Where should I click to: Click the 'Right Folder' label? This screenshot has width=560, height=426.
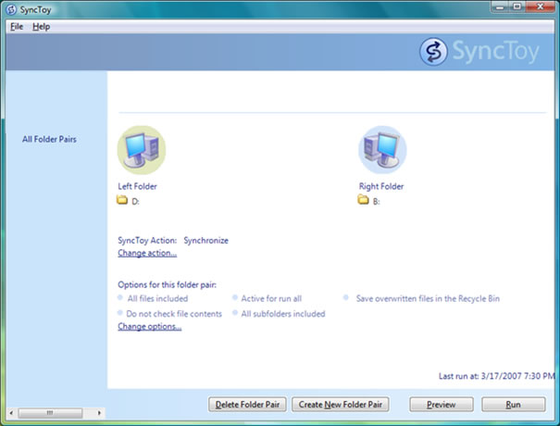tap(381, 186)
